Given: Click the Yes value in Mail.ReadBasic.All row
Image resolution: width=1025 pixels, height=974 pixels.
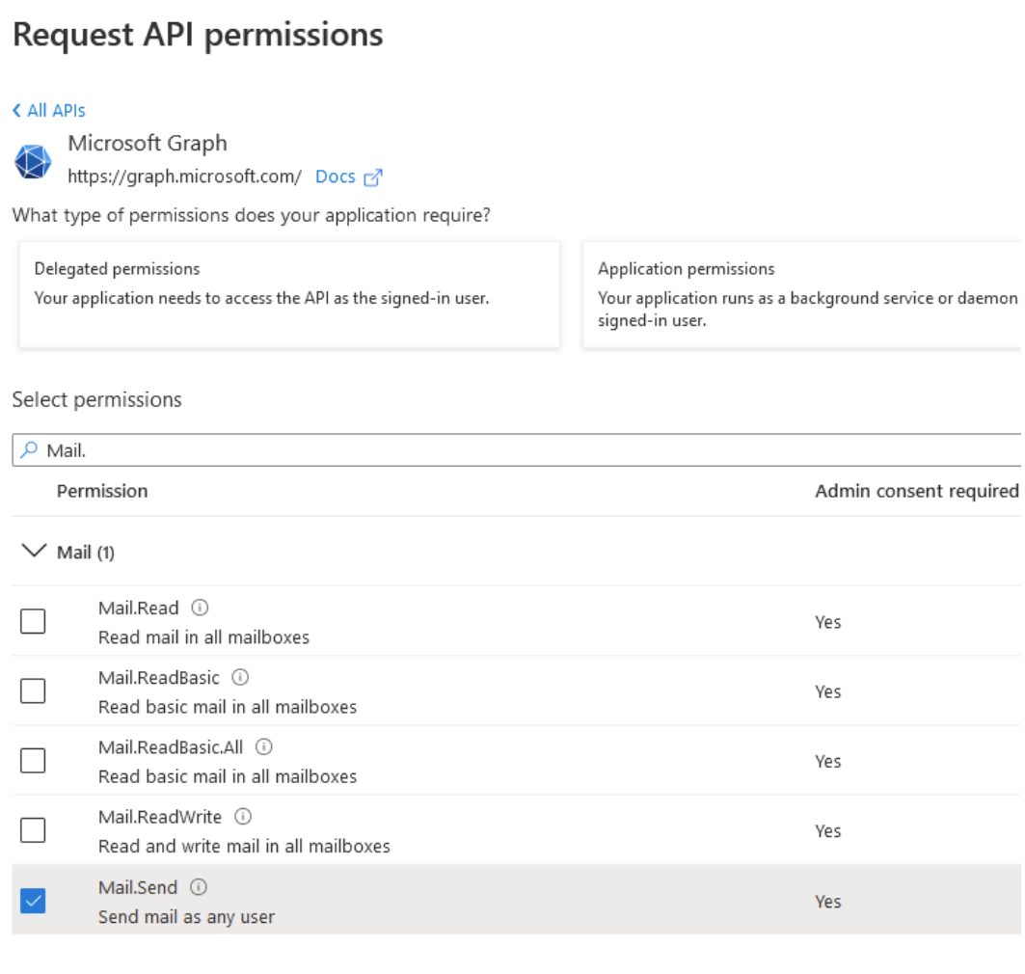Looking at the screenshot, I should tap(827, 762).
